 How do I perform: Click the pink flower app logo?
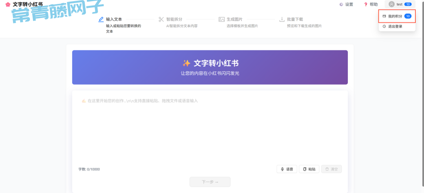(x=7, y=4)
